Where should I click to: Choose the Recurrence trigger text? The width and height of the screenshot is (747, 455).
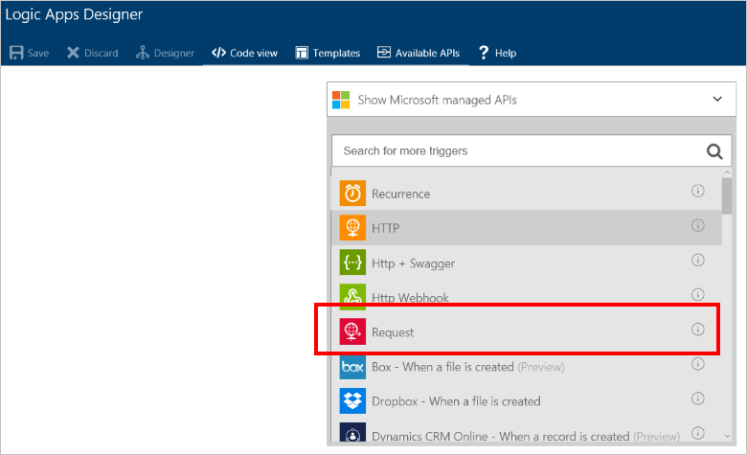coord(400,193)
